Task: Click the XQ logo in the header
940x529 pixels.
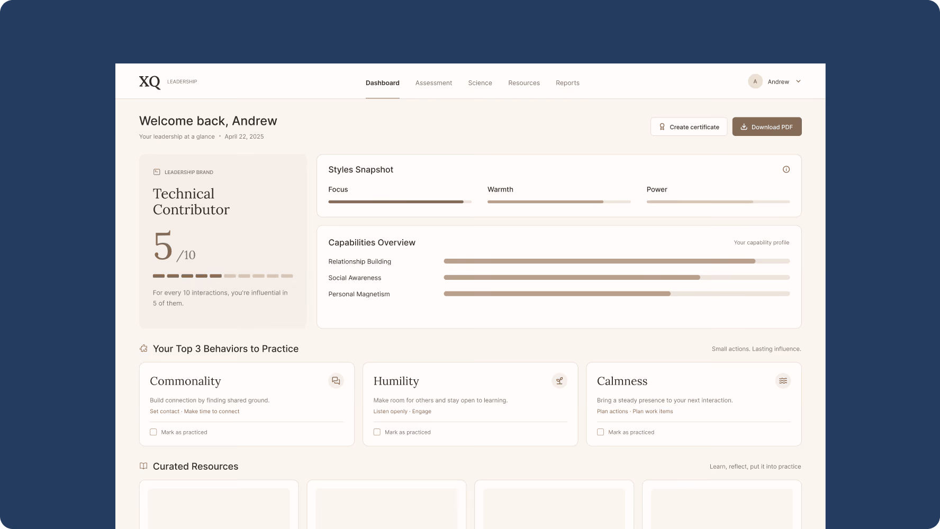Action: (150, 82)
